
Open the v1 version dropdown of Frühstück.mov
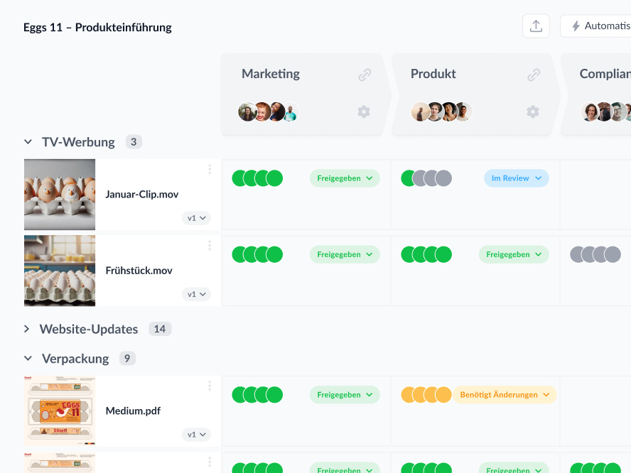click(x=196, y=294)
